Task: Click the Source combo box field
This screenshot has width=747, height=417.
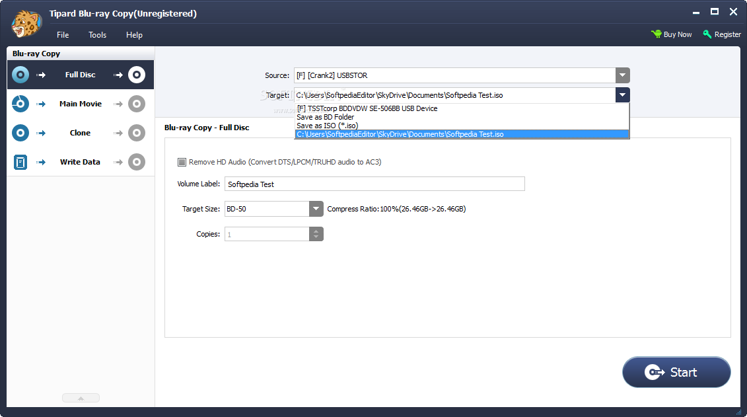Action: click(455, 75)
